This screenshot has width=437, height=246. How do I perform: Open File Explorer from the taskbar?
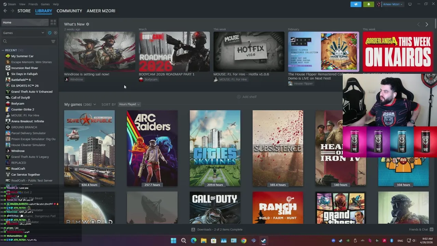[x=203, y=241]
